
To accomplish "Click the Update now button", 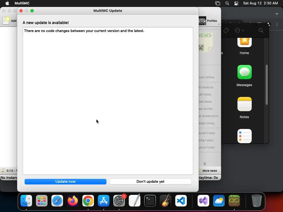I will 65,182.
